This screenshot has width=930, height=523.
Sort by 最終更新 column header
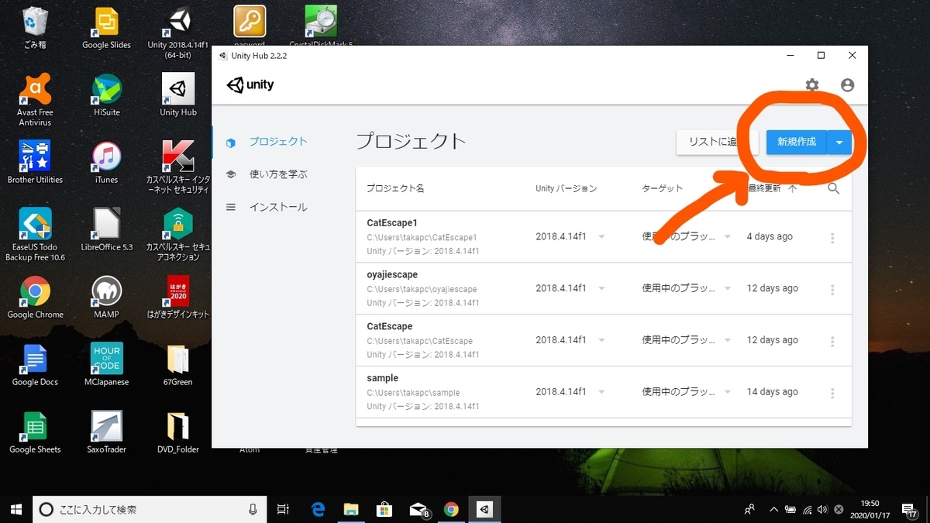pos(772,188)
